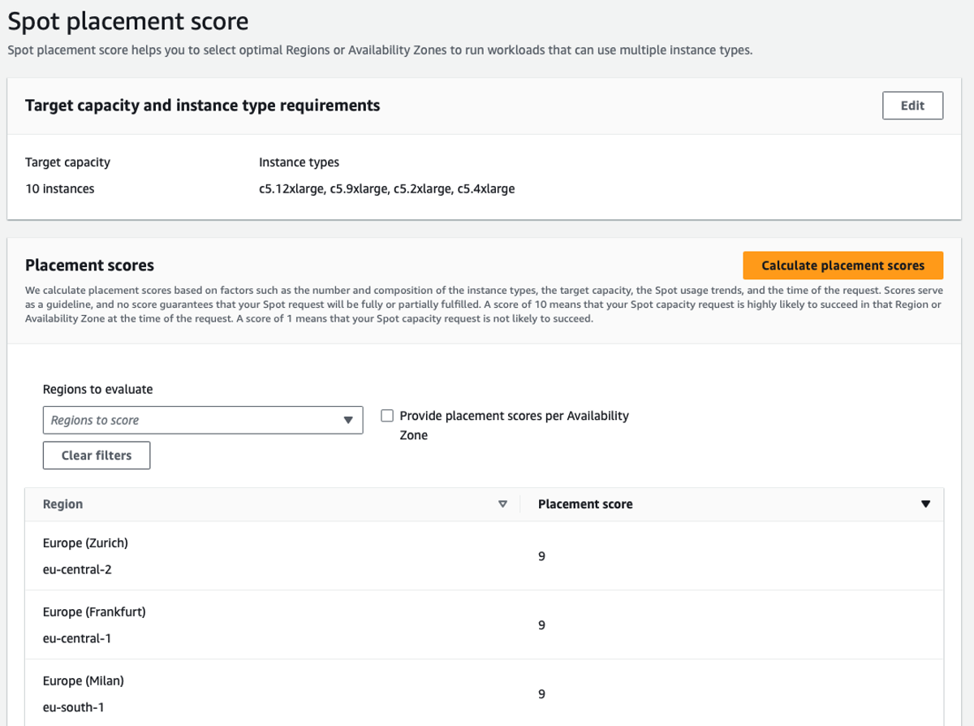Sort by Region column arrow icon
The image size is (974, 726).
coord(502,504)
